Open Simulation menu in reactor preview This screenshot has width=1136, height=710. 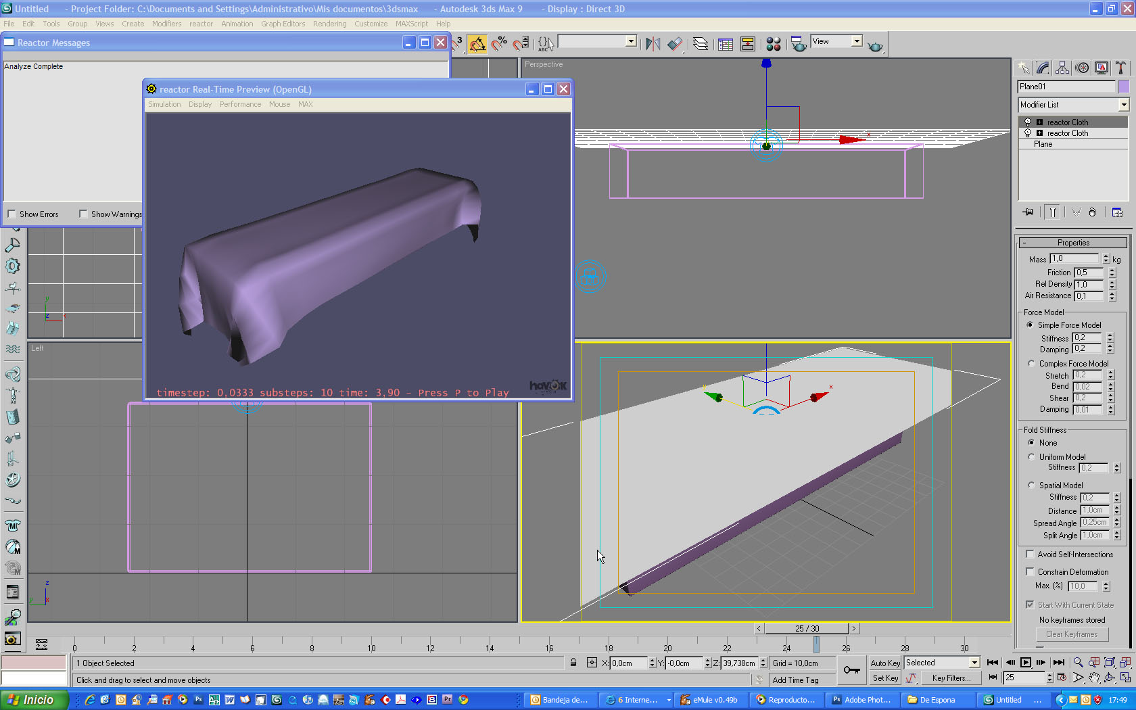pos(164,104)
